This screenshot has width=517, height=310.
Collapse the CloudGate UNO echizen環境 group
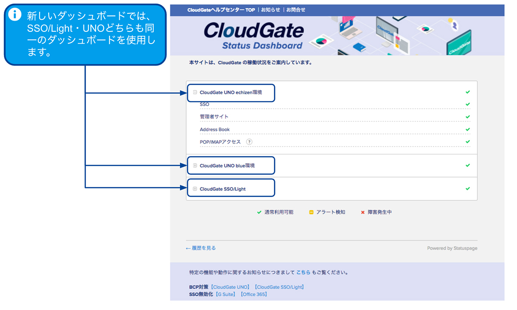195,92
